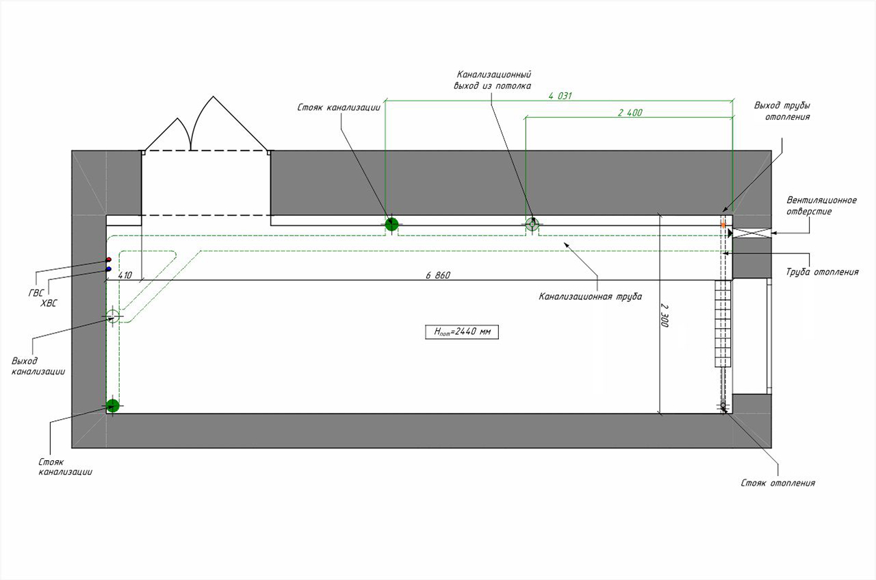
Task: Select the sewer outlet symbol near left wall
Action: click(x=113, y=316)
